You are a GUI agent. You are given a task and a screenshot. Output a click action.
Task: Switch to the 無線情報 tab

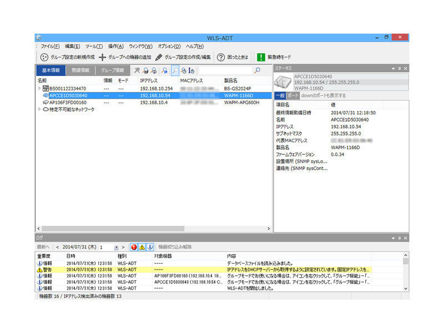point(80,70)
